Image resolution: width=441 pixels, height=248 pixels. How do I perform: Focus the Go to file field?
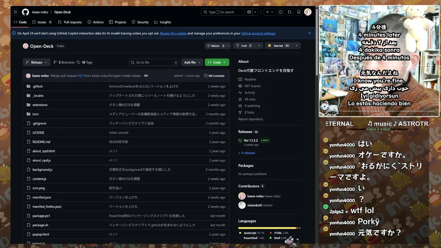[154, 62]
